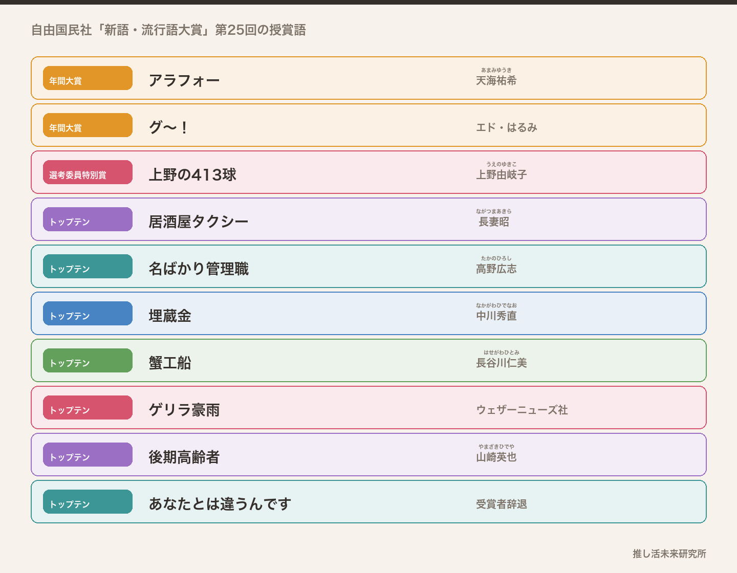Select the word 埋蔵金
This screenshot has width=737, height=573.
tap(170, 316)
